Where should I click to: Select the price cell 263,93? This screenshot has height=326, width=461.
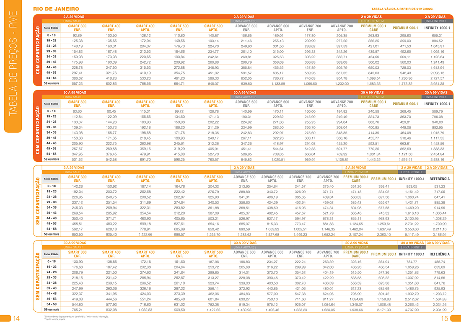coord(374,35)
